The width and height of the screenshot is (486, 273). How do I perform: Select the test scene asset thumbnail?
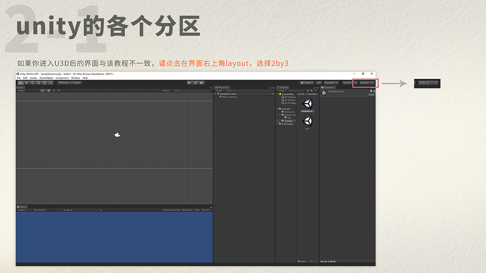coord(308,121)
